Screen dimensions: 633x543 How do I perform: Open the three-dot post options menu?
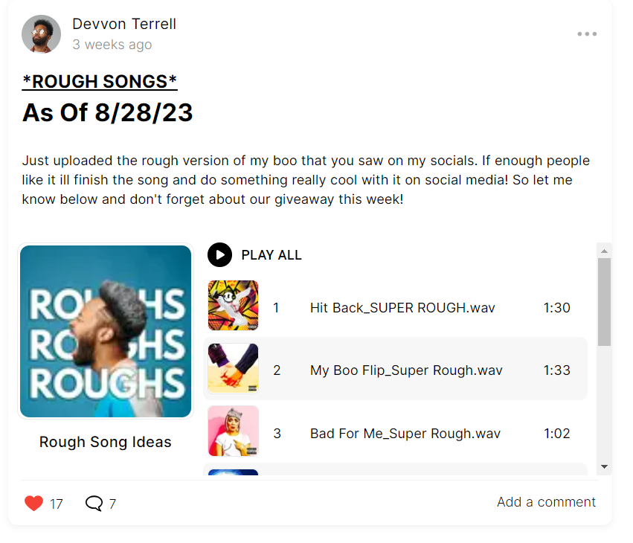587,34
